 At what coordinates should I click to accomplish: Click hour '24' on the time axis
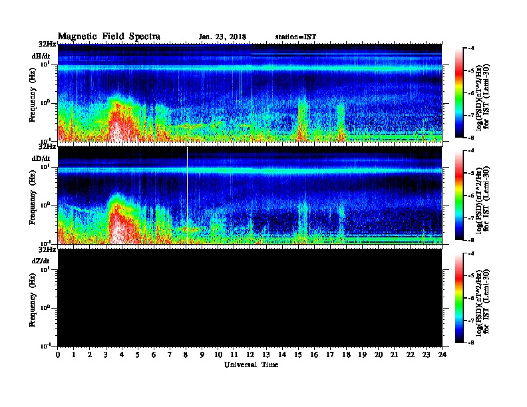[x=442, y=355]
